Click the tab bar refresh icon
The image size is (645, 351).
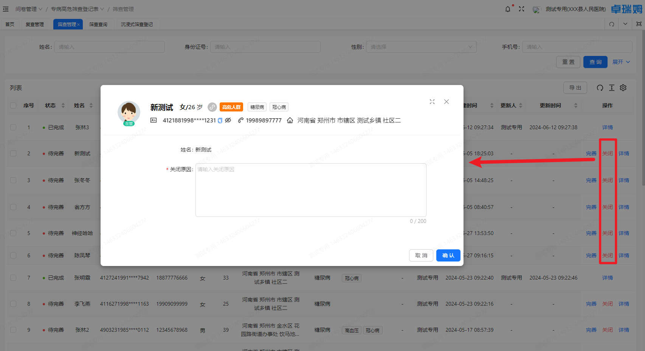tap(612, 24)
